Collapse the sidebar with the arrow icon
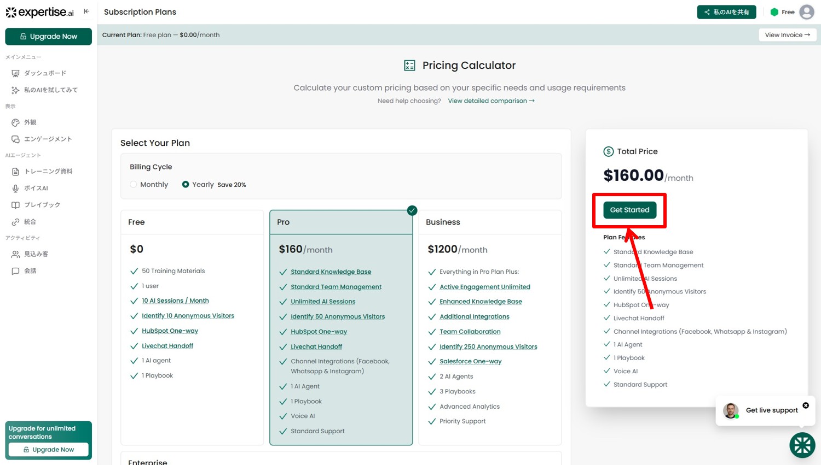Screen dimensions: 821x465 click(x=86, y=11)
